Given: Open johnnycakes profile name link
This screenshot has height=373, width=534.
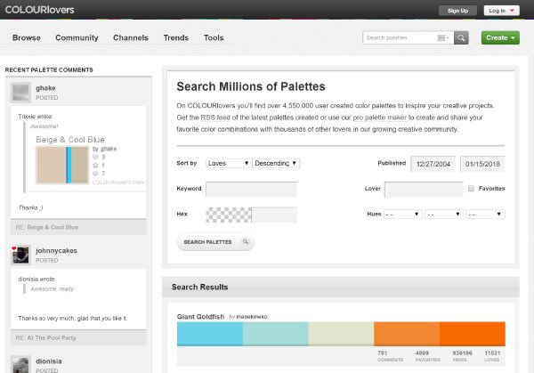Looking at the screenshot, I should [57, 251].
